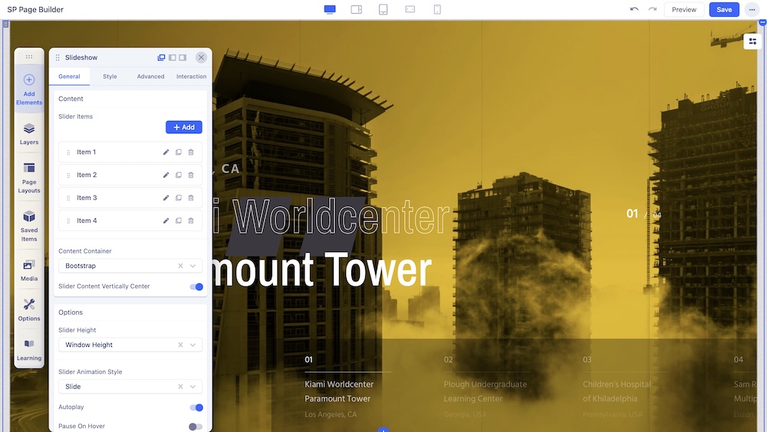Select the Item 4 row label

point(87,221)
